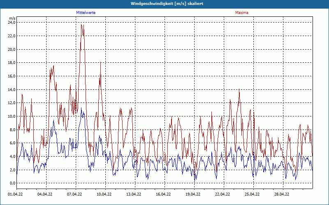The width and height of the screenshot is (329, 205).
Task: Click the 24,0 y-axis value
Action: (12, 23)
